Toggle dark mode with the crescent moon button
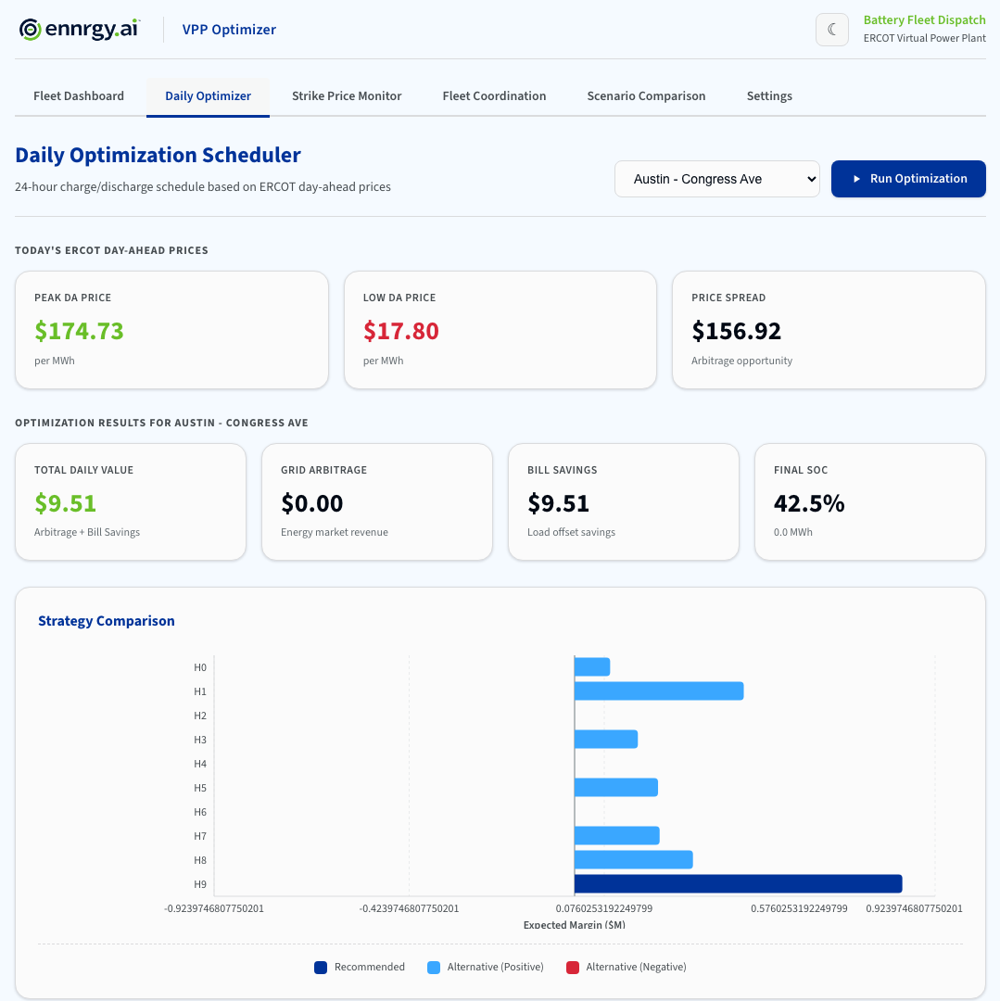 click(831, 29)
